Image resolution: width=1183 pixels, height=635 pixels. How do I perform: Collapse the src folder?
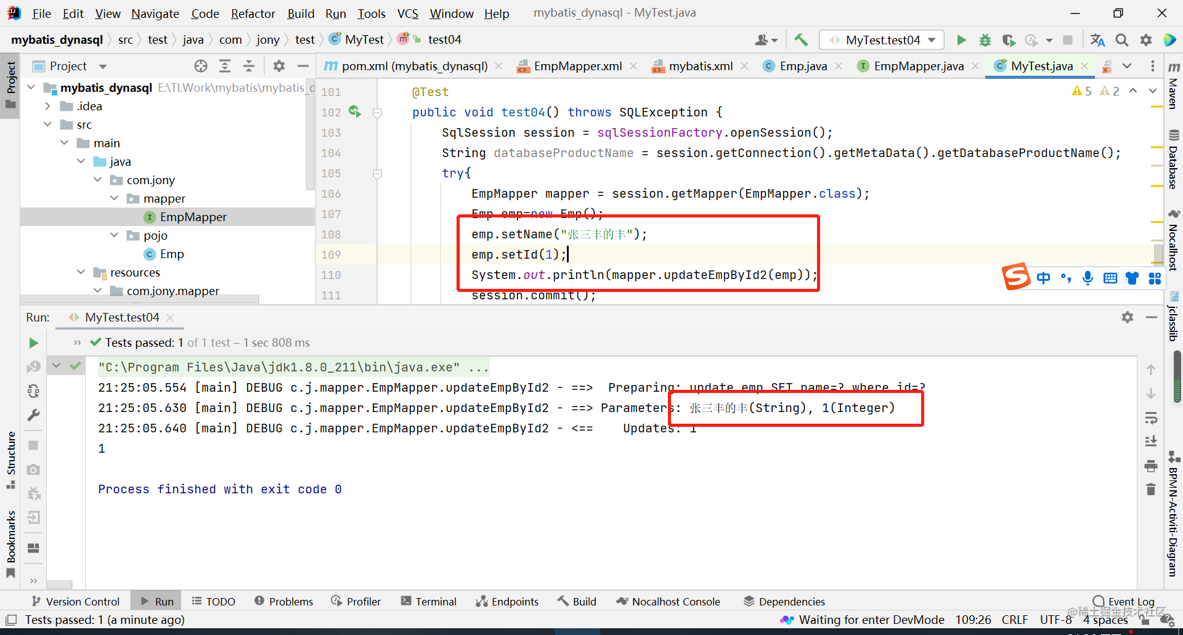[x=48, y=124]
